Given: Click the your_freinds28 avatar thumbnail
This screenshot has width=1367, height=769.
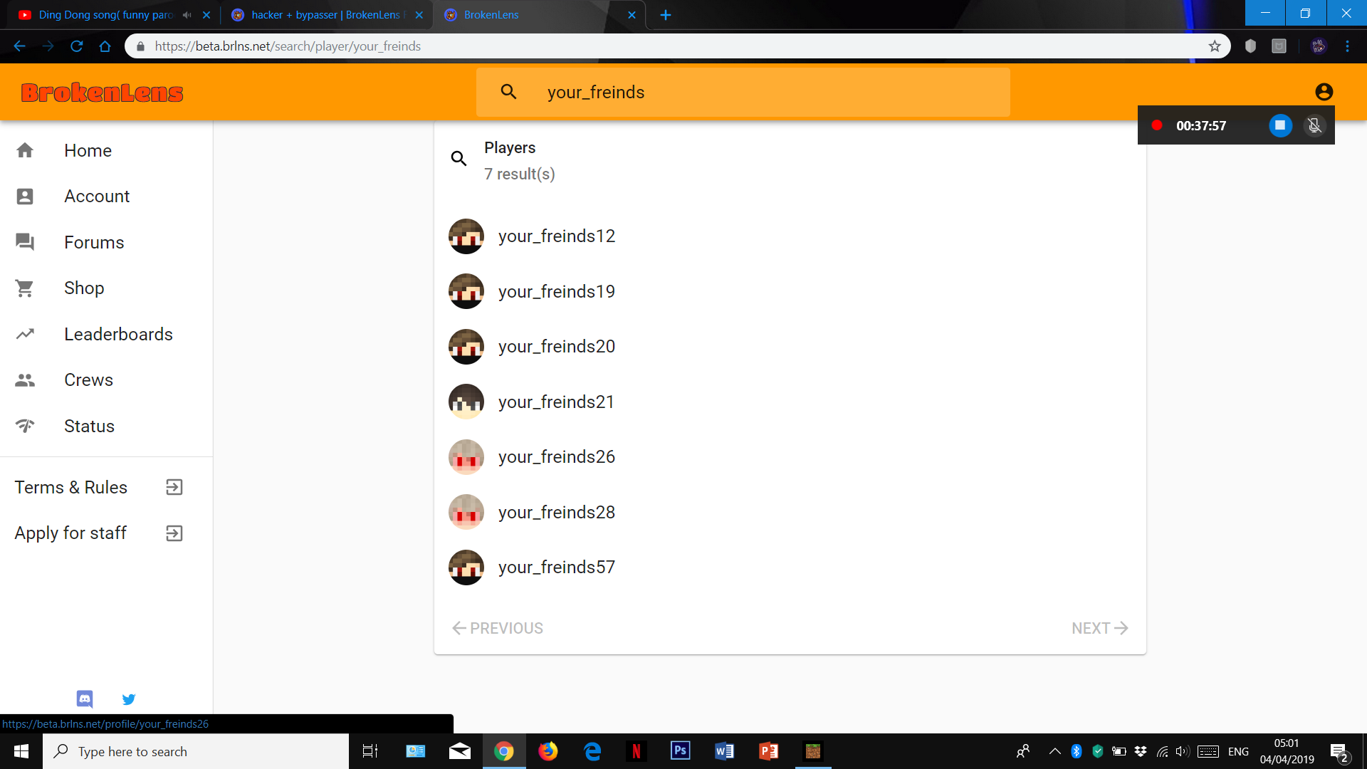Looking at the screenshot, I should click(x=466, y=512).
